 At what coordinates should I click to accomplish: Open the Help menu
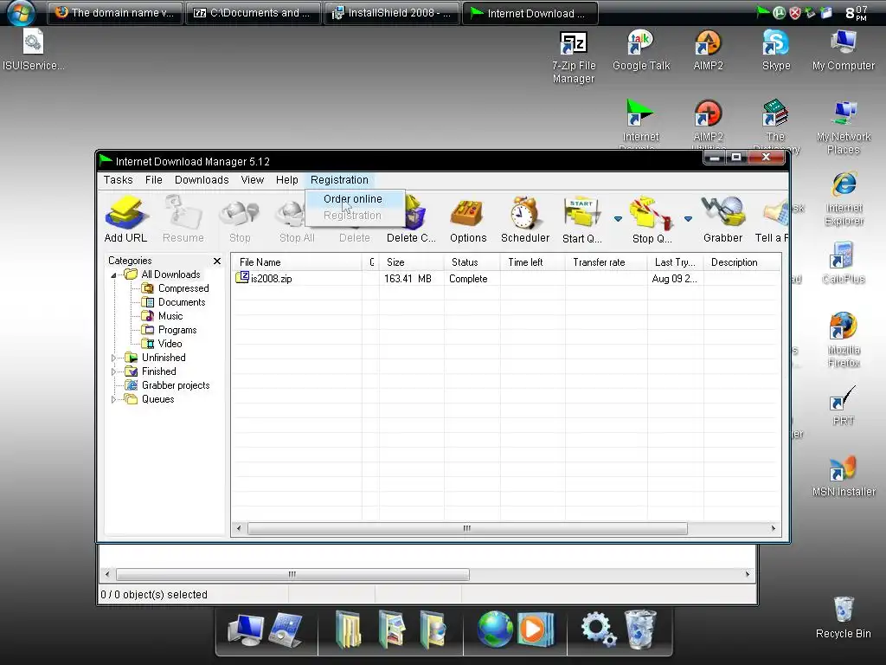point(287,180)
